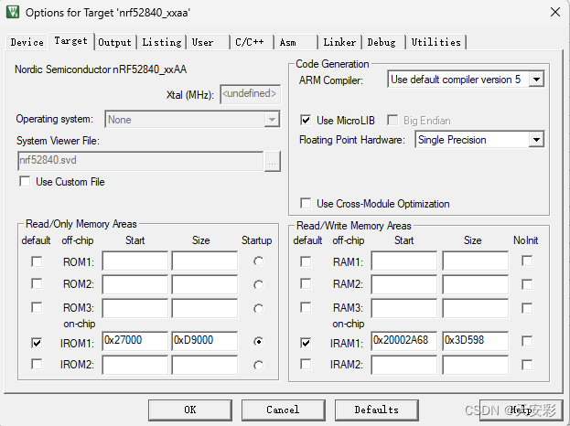
Task: Confirm settings with OK button
Action: click(x=190, y=410)
